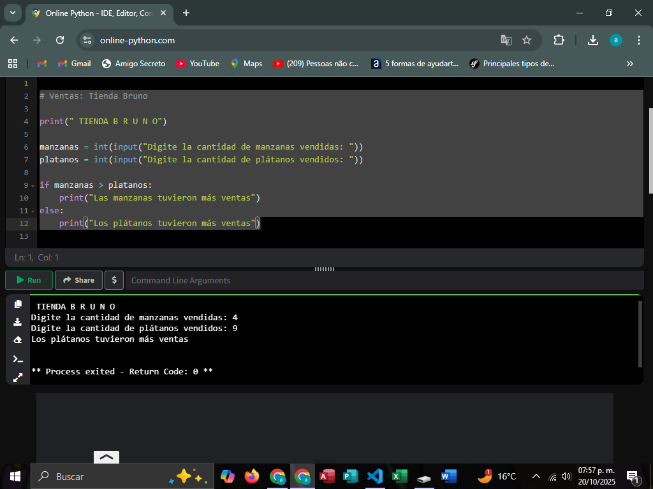Image resolution: width=653 pixels, height=489 pixels.
Task: Expand the console to fullscreen
Action: [18, 378]
